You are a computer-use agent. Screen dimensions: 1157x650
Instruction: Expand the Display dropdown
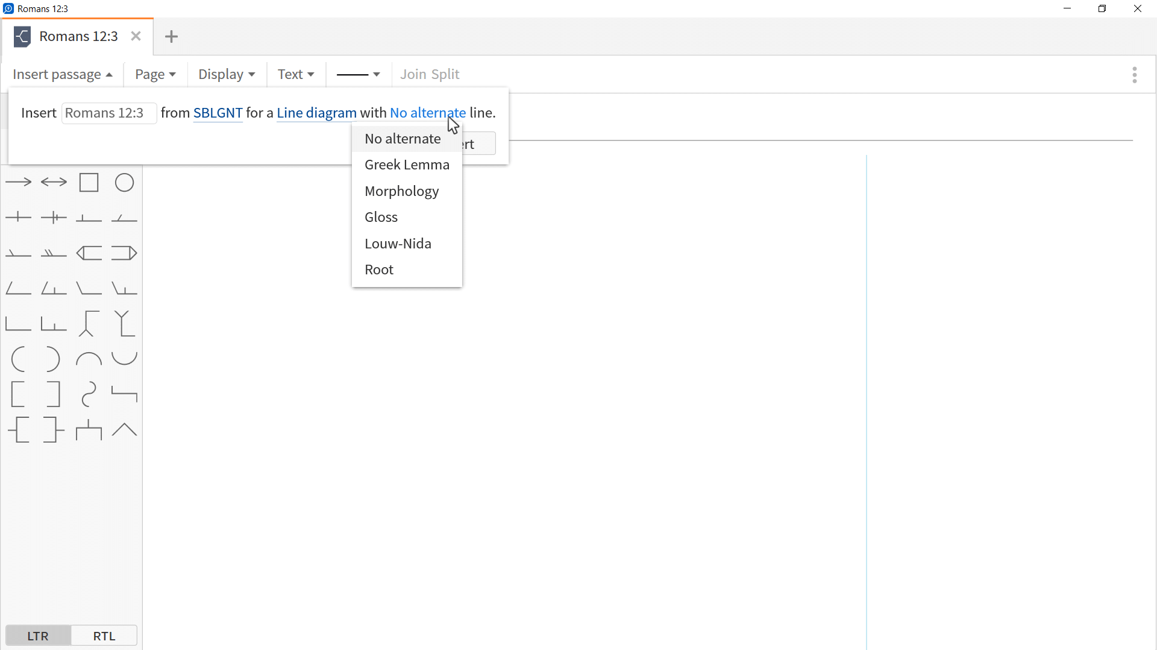(x=227, y=74)
